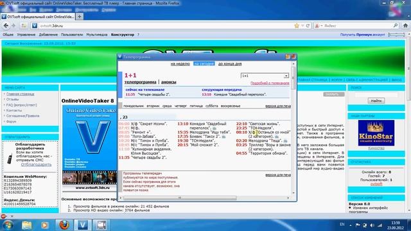Open the Конструктор menu
Image resolution: width=411 pixels, height=231 pixels.
[123, 35]
